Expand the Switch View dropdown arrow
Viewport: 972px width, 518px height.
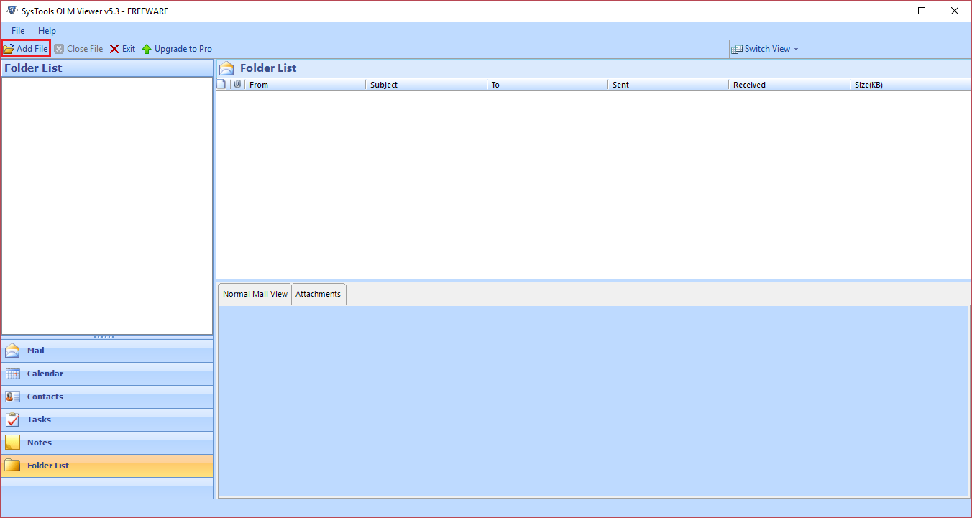796,50
